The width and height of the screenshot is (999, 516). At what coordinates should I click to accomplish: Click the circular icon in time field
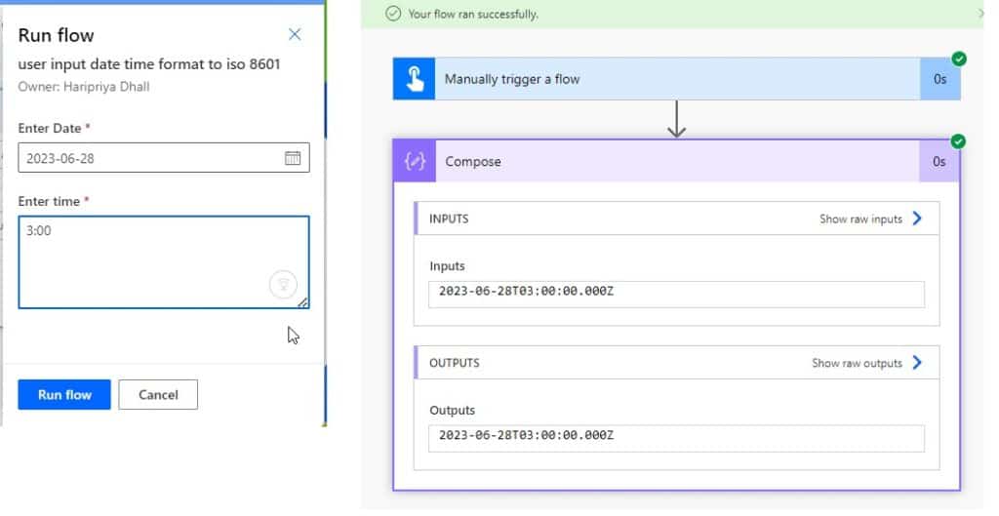click(x=283, y=284)
